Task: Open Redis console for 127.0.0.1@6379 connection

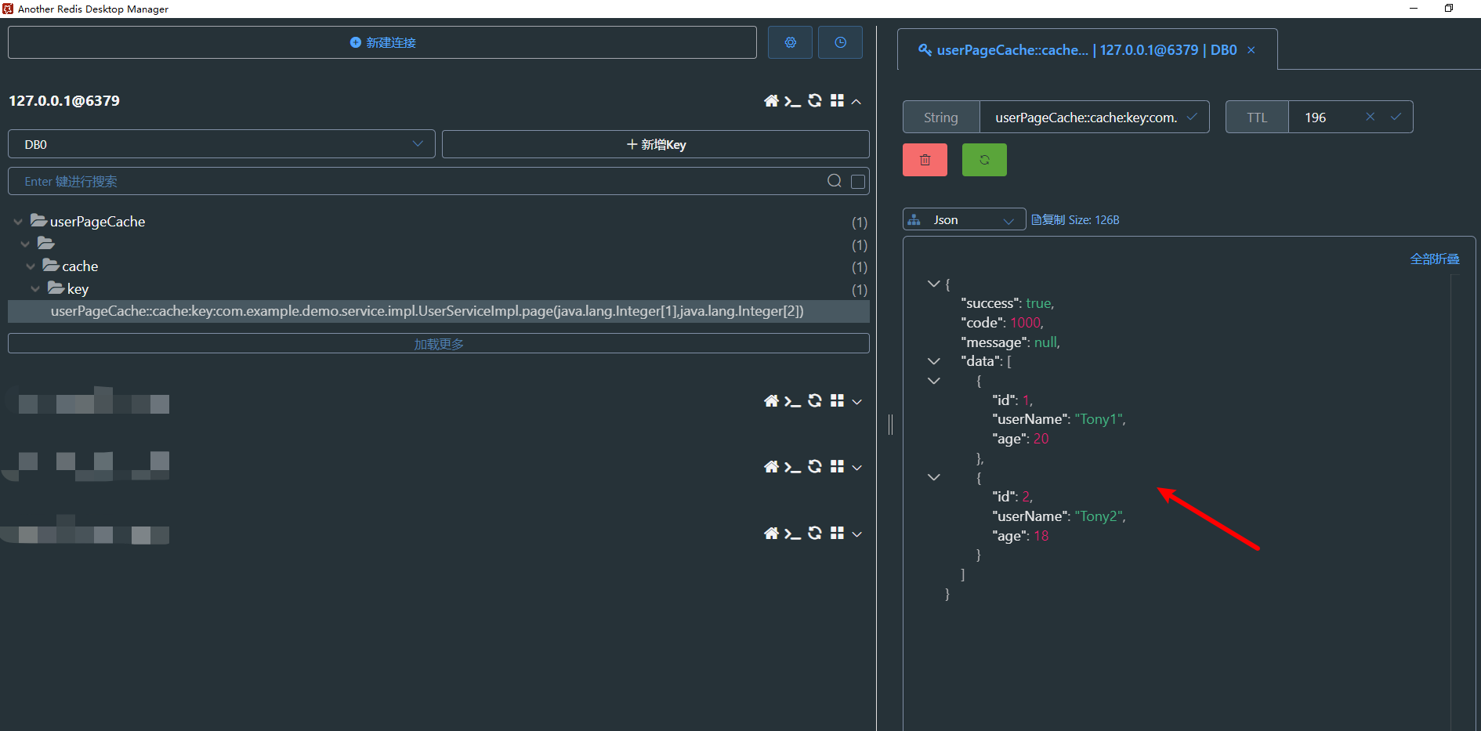Action: [x=793, y=100]
